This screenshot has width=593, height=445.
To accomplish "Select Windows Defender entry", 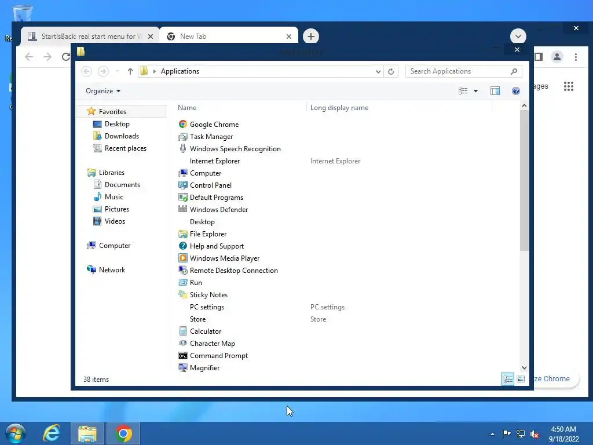I will 213,209.
